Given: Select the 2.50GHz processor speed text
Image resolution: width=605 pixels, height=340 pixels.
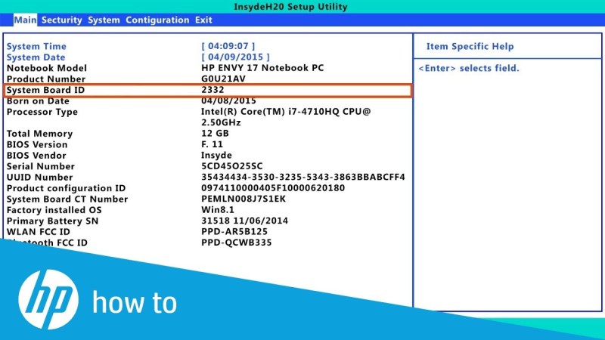Looking at the screenshot, I should [x=221, y=122].
